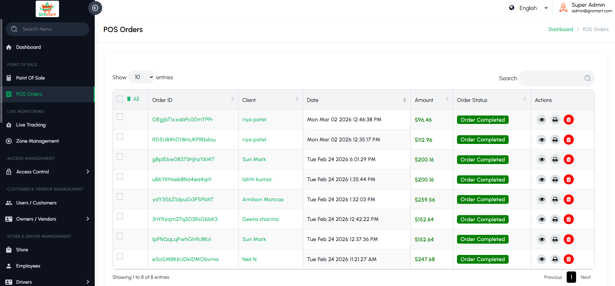
Task: Open Point Of Sale in sidebar
Action: pos(30,78)
